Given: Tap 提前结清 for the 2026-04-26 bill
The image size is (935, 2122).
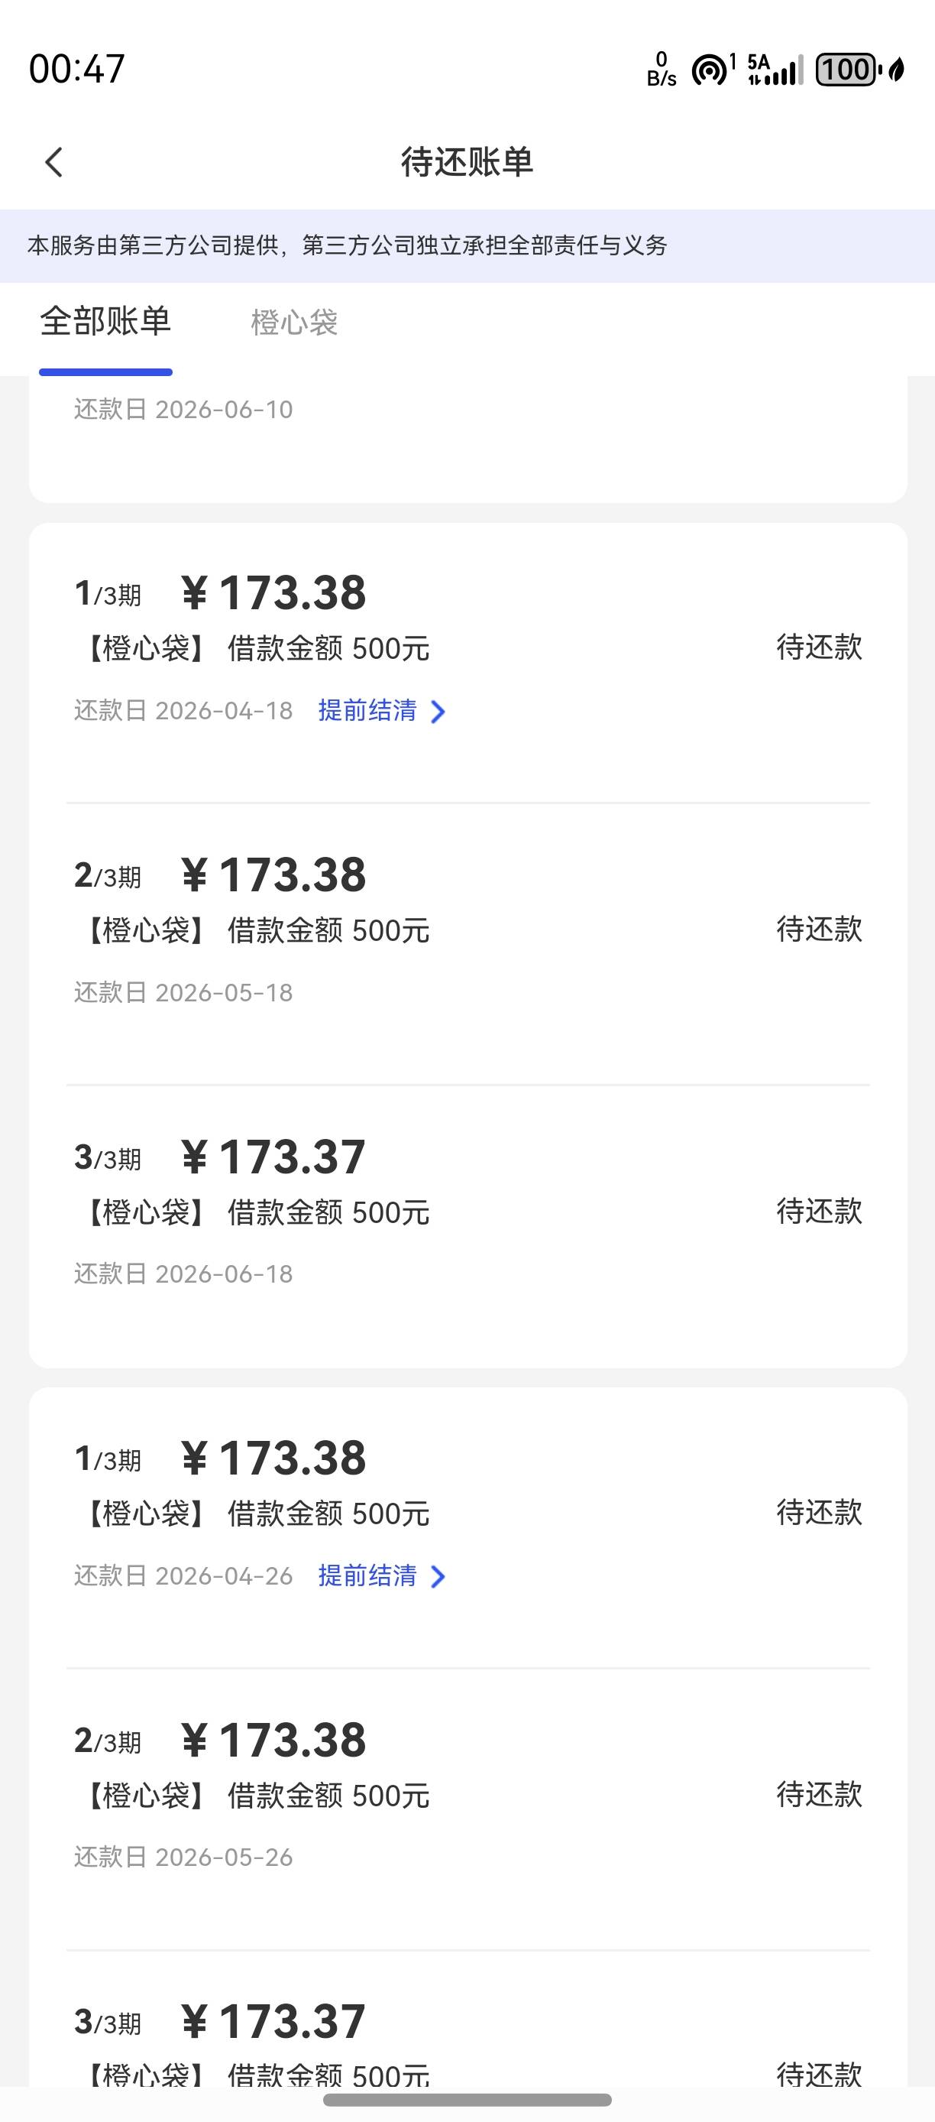Looking at the screenshot, I should point(368,1575).
